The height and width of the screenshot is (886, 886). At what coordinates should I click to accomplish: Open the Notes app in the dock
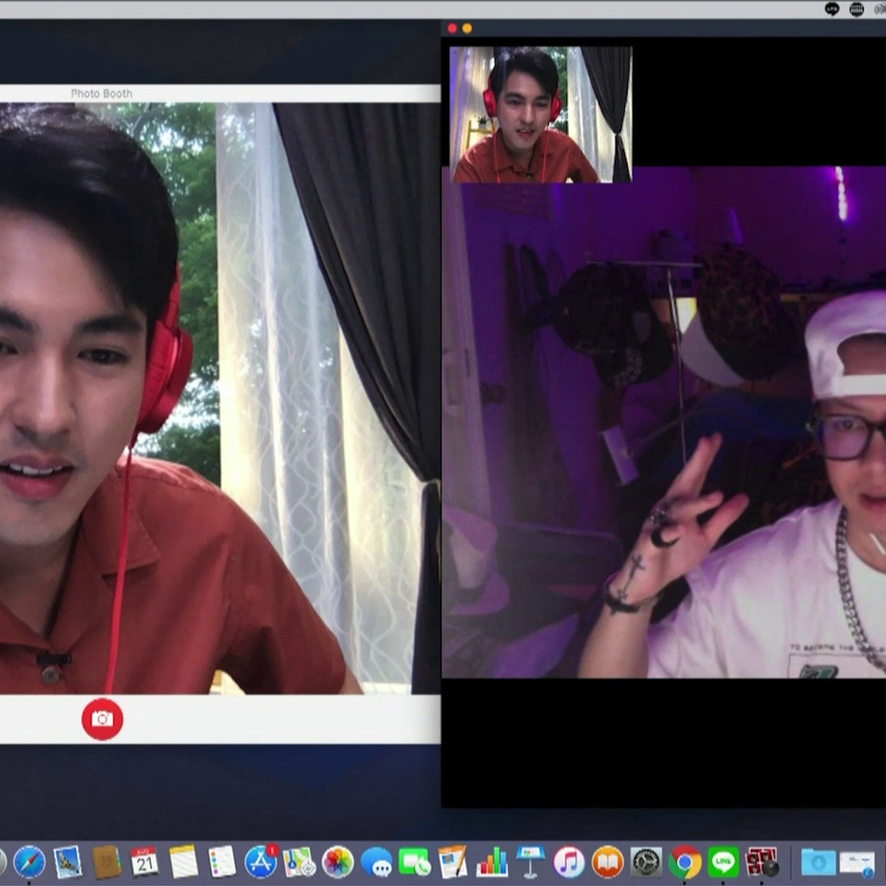pos(183,862)
